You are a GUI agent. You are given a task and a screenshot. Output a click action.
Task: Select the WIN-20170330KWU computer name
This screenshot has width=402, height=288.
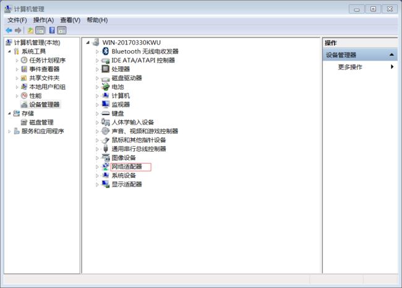(132, 42)
